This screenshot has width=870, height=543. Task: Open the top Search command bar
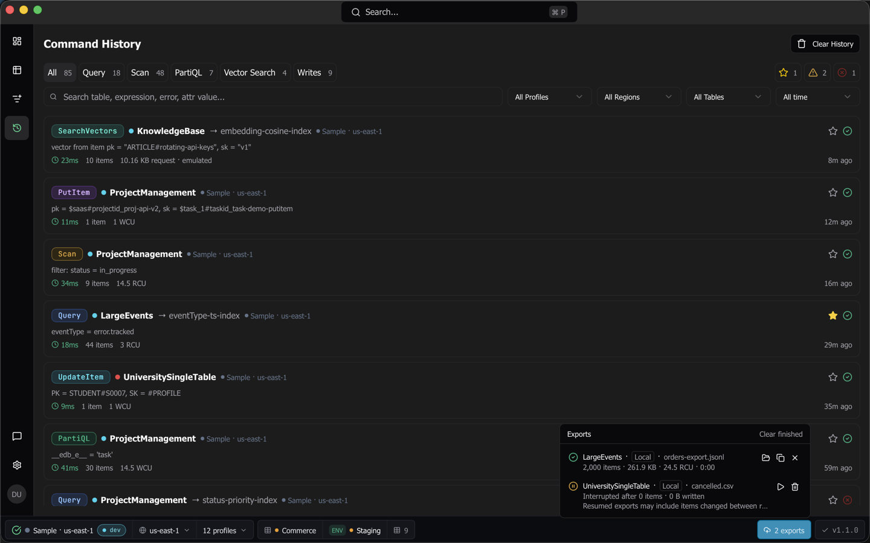[x=459, y=12]
